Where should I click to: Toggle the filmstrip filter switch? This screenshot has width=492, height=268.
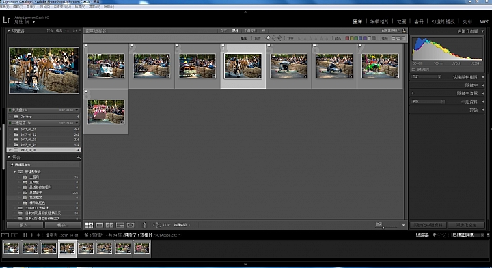487,235
